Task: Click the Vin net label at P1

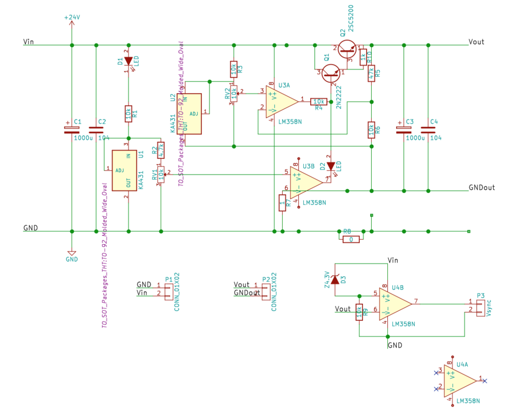Action: click(x=142, y=292)
